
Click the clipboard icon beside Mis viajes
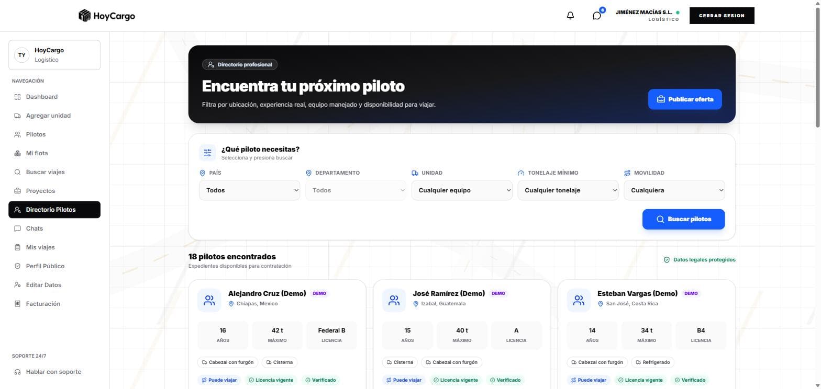pos(17,247)
